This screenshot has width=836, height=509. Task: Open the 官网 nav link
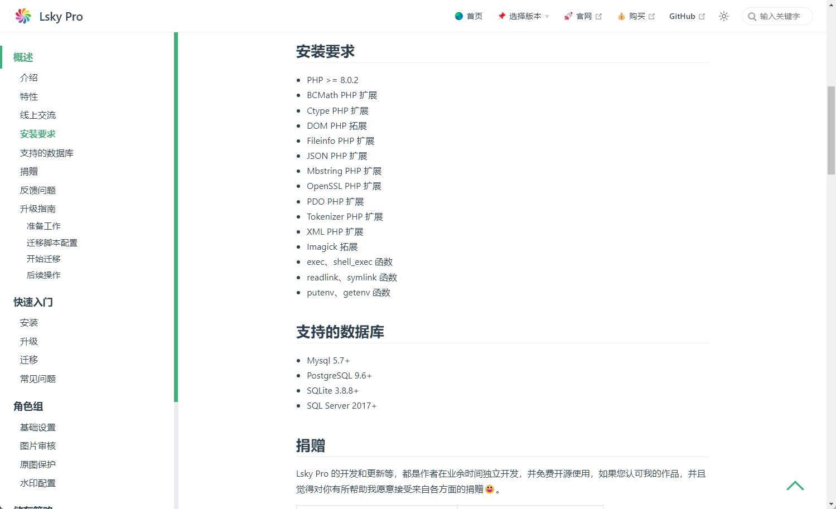click(x=583, y=16)
